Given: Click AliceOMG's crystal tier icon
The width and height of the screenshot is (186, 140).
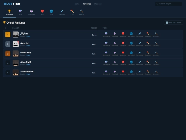Looking at the screenshot, I should (x=115, y=62).
